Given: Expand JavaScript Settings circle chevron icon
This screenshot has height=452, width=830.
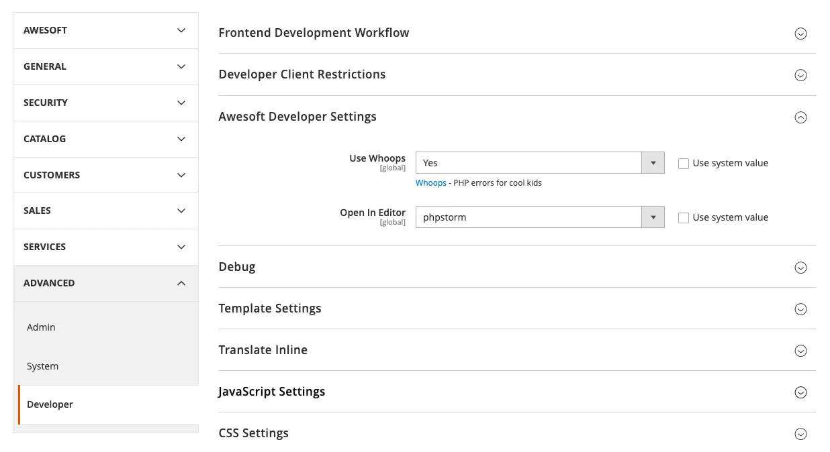Looking at the screenshot, I should click(800, 392).
